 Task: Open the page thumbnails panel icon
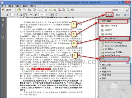pos(3,20)
